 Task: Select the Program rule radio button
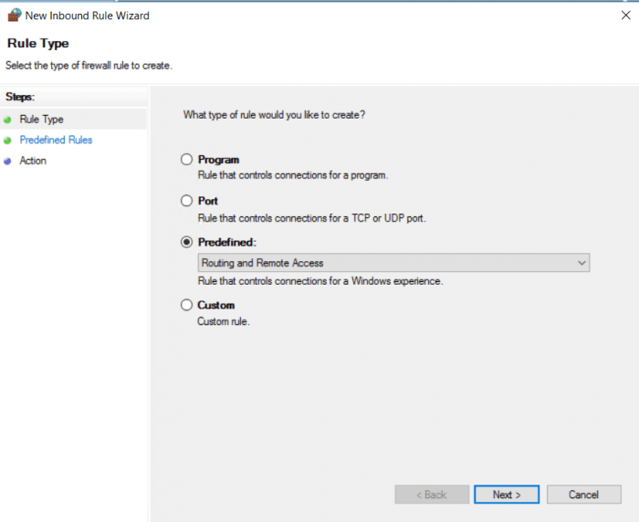coord(187,160)
